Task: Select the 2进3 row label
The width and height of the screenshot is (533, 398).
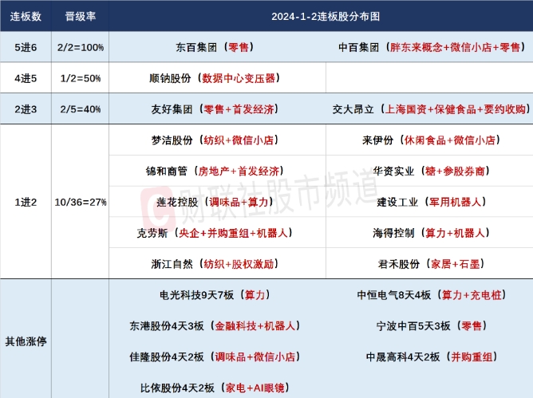Action: tap(26, 109)
